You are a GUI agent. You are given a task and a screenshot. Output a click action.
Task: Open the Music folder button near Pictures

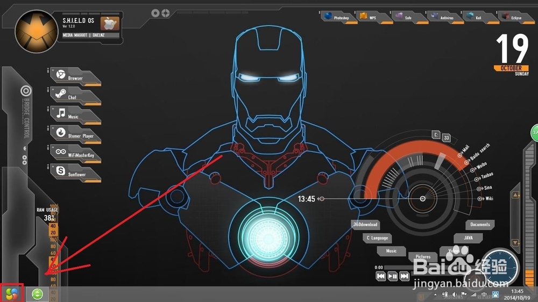pyautogui.click(x=391, y=251)
